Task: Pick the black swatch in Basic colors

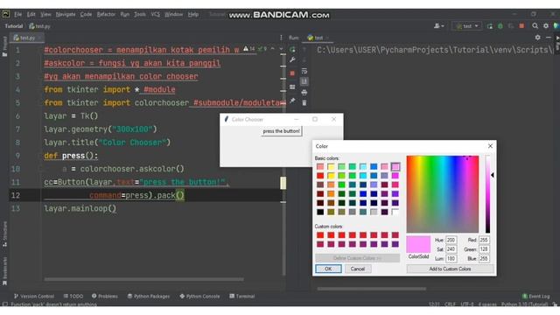Action: coord(320,212)
